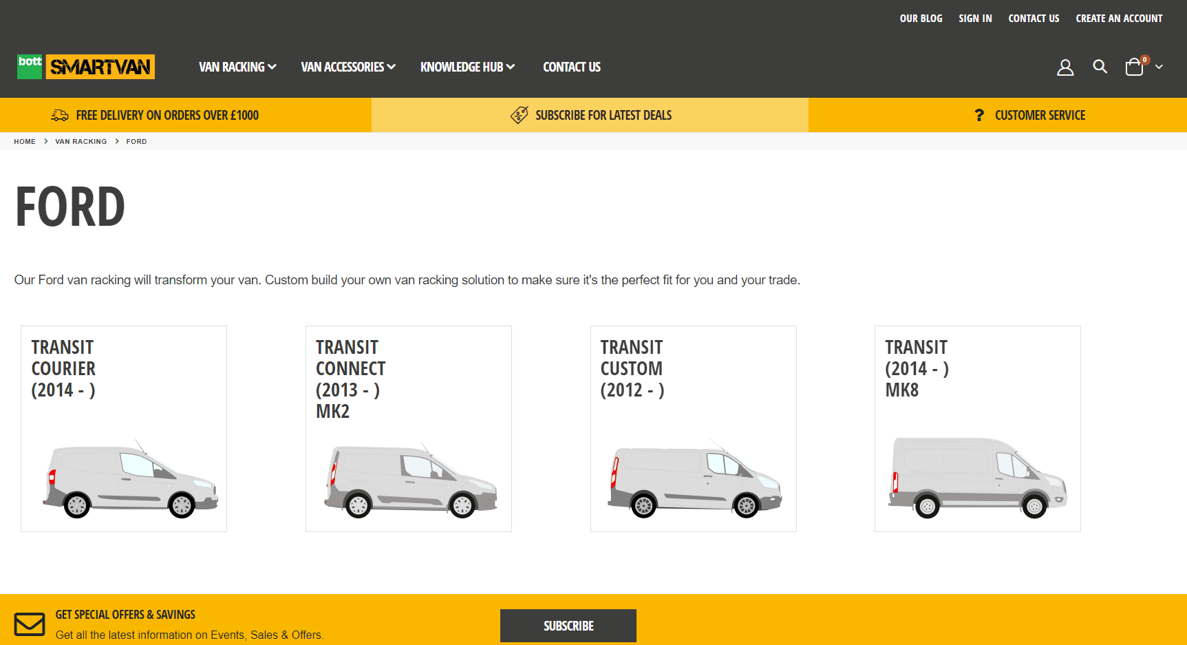1187x645 pixels.
Task: Click Sign In link
Action: tap(975, 19)
